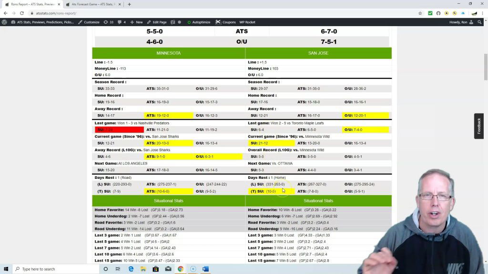Click Customize in the admin bar

click(x=89, y=22)
